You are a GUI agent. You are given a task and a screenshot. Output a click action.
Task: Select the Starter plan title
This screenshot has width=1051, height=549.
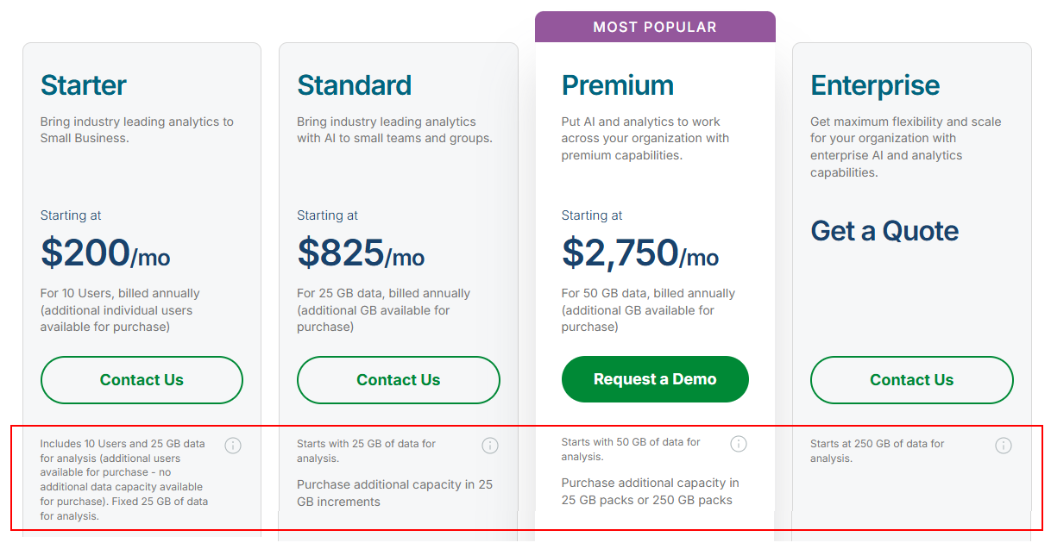(x=83, y=84)
